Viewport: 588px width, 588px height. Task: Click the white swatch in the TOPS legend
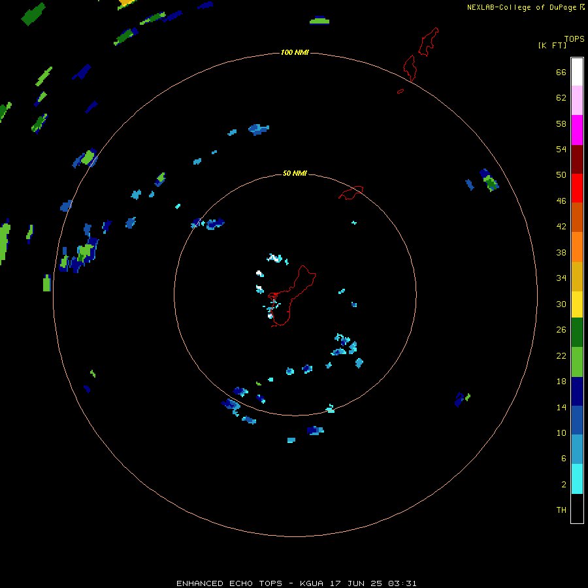click(577, 72)
